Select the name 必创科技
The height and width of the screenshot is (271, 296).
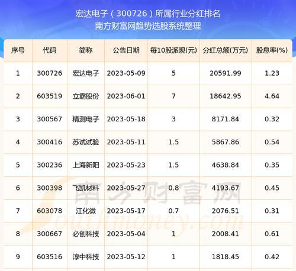point(86,234)
